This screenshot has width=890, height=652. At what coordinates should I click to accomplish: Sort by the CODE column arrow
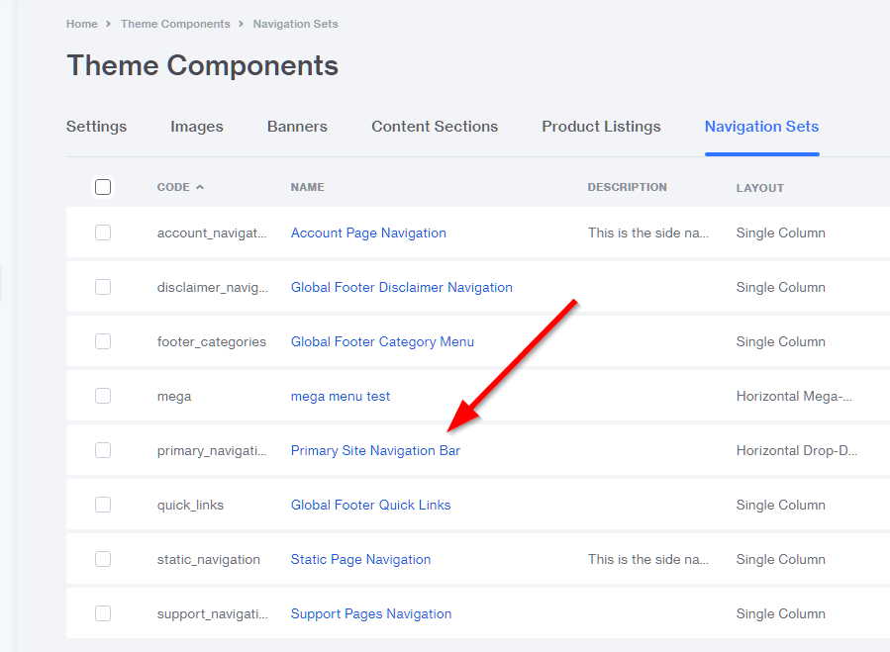(x=200, y=187)
